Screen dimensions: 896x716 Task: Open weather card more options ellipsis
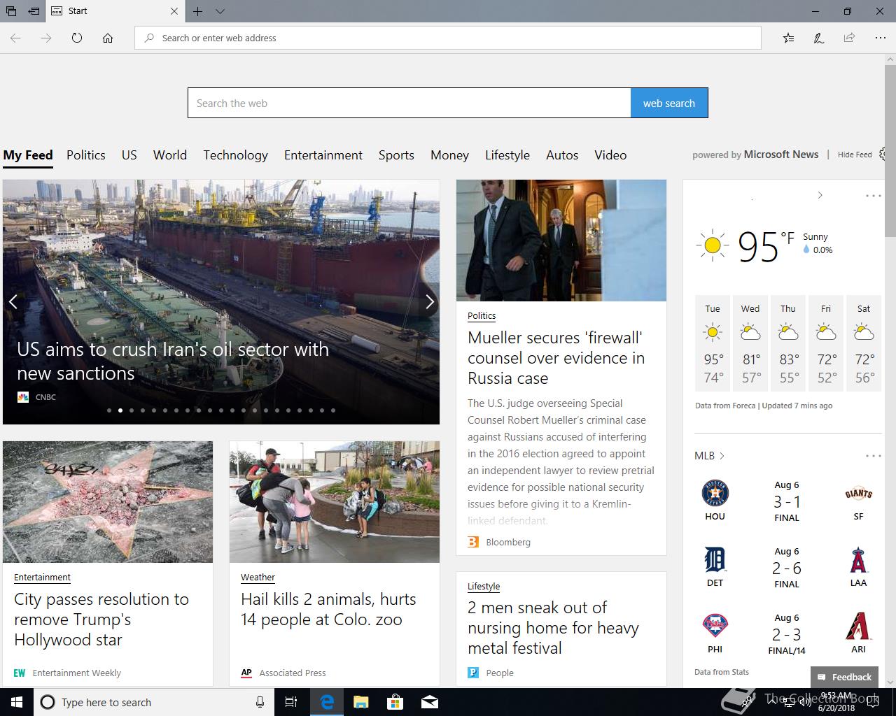click(x=873, y=196)
